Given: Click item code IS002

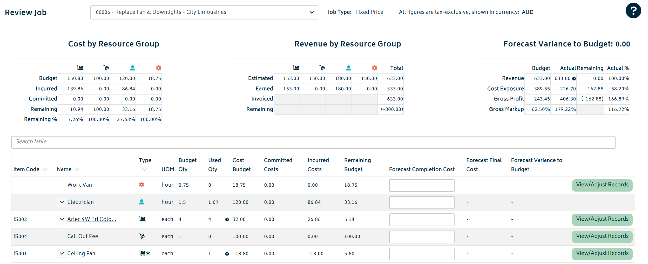Looking at the screenshot, I should click(x=20, y=219).
